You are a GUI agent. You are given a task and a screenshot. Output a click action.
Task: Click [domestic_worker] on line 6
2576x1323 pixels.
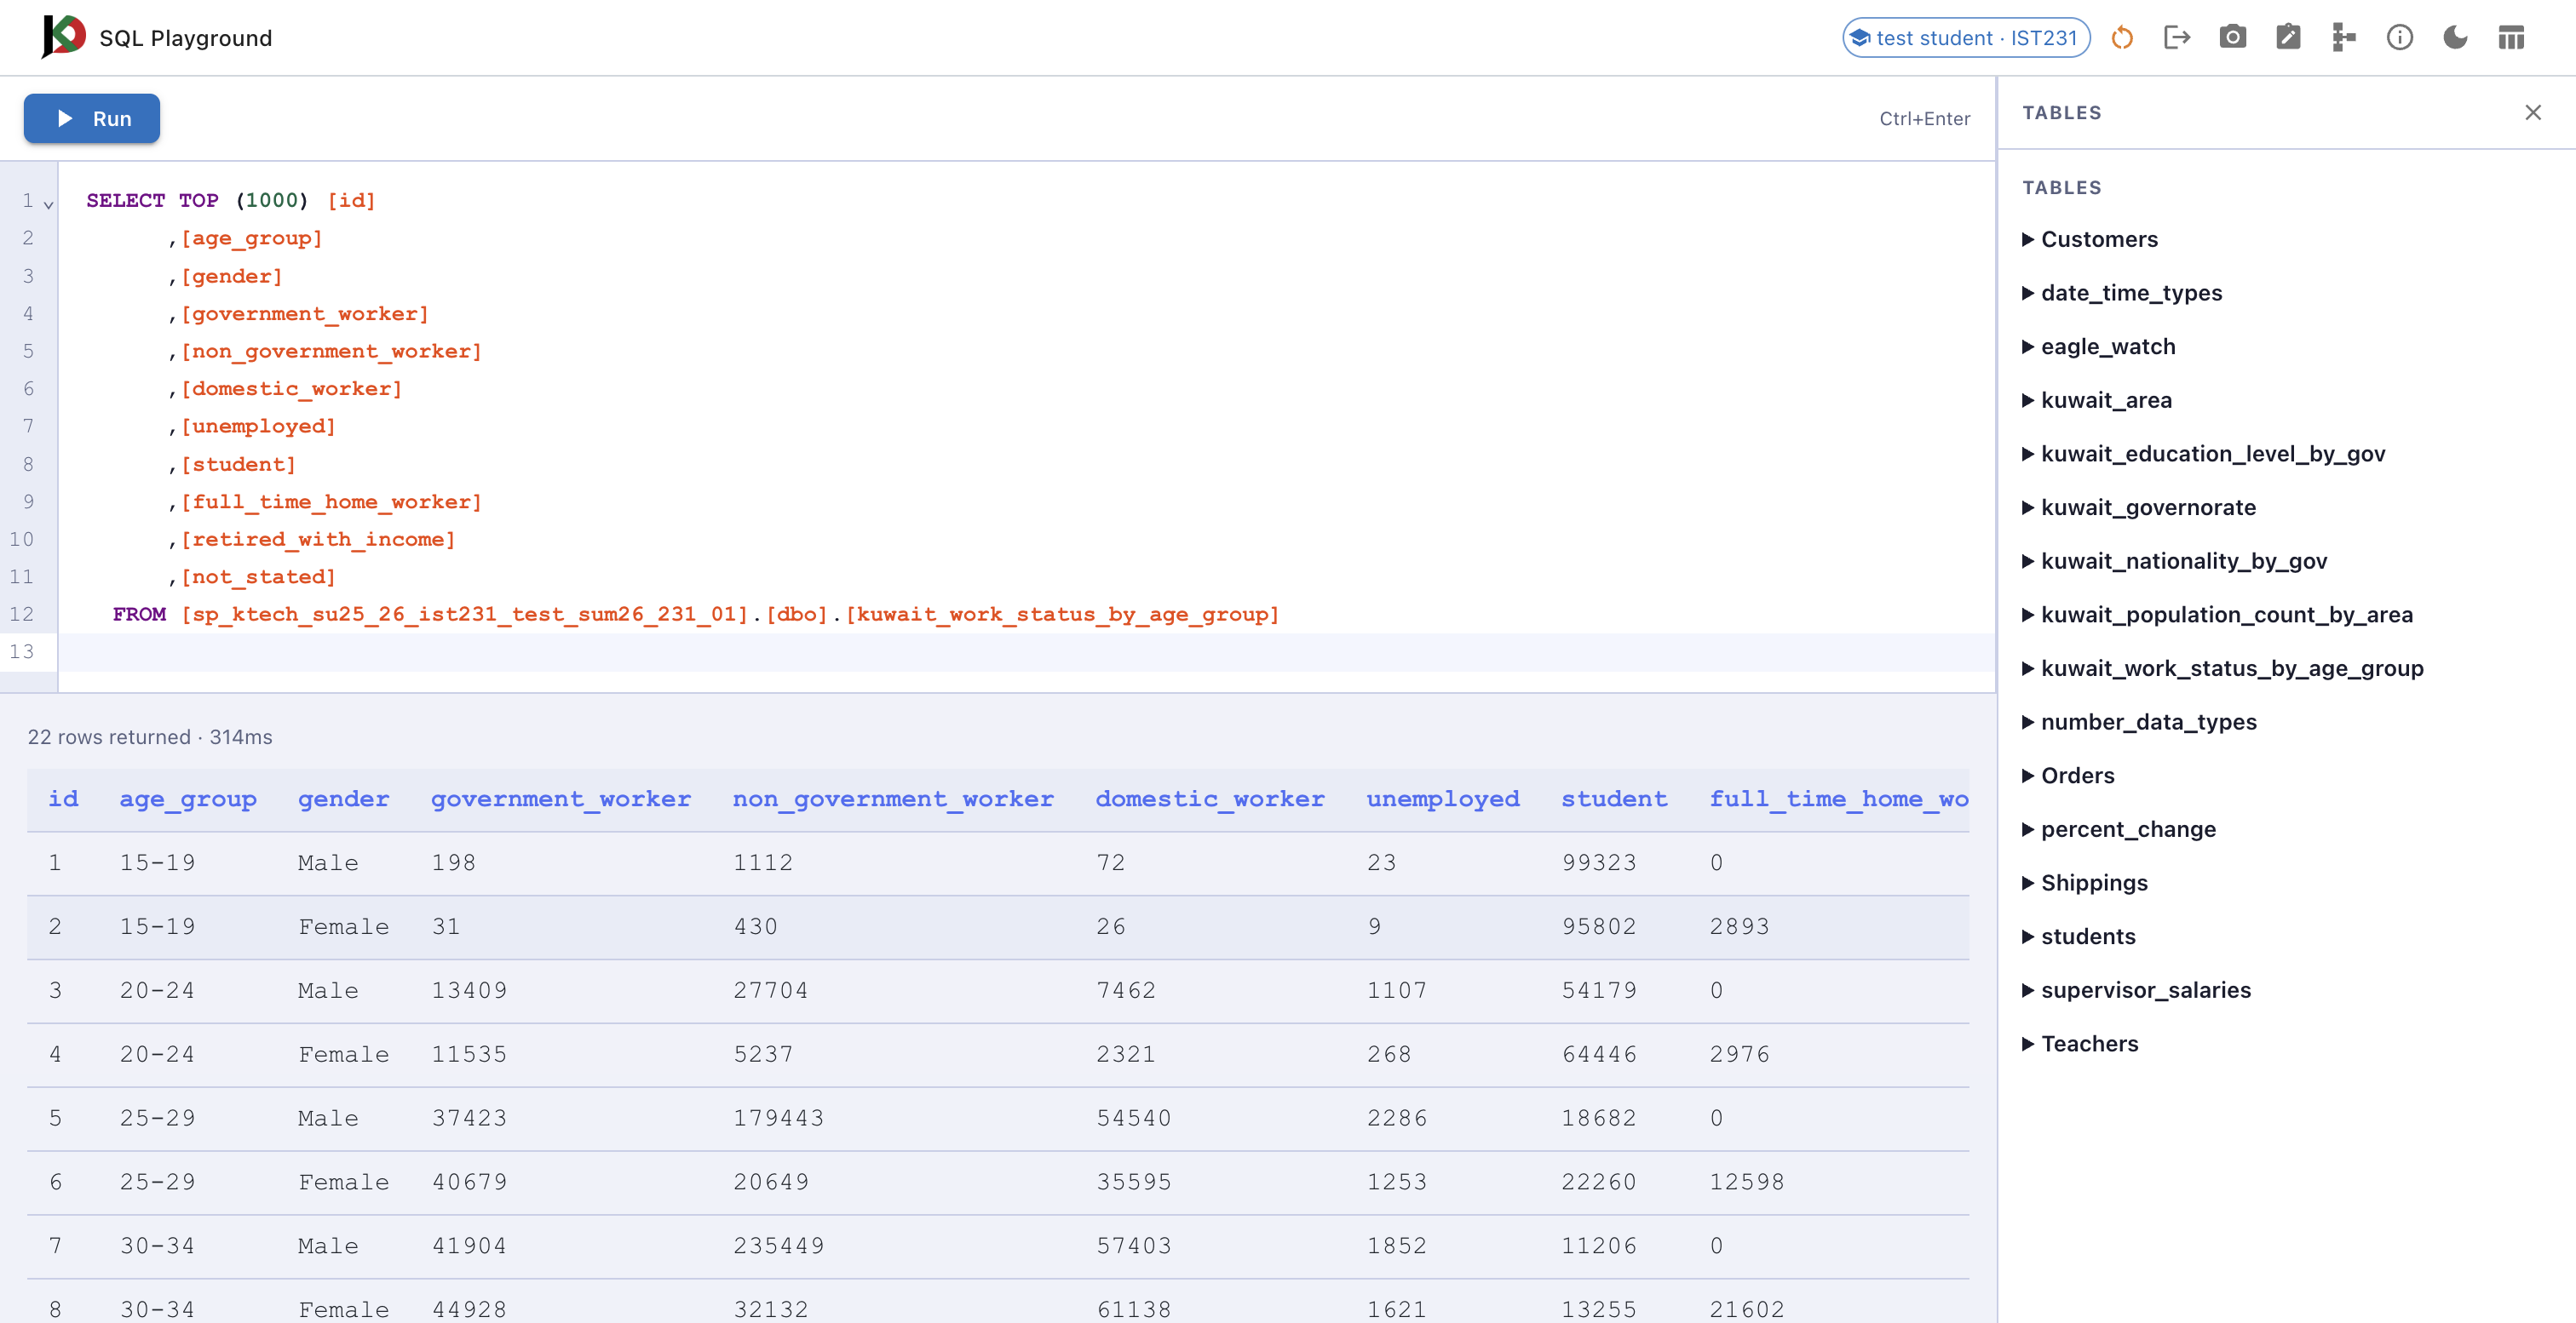291,389
